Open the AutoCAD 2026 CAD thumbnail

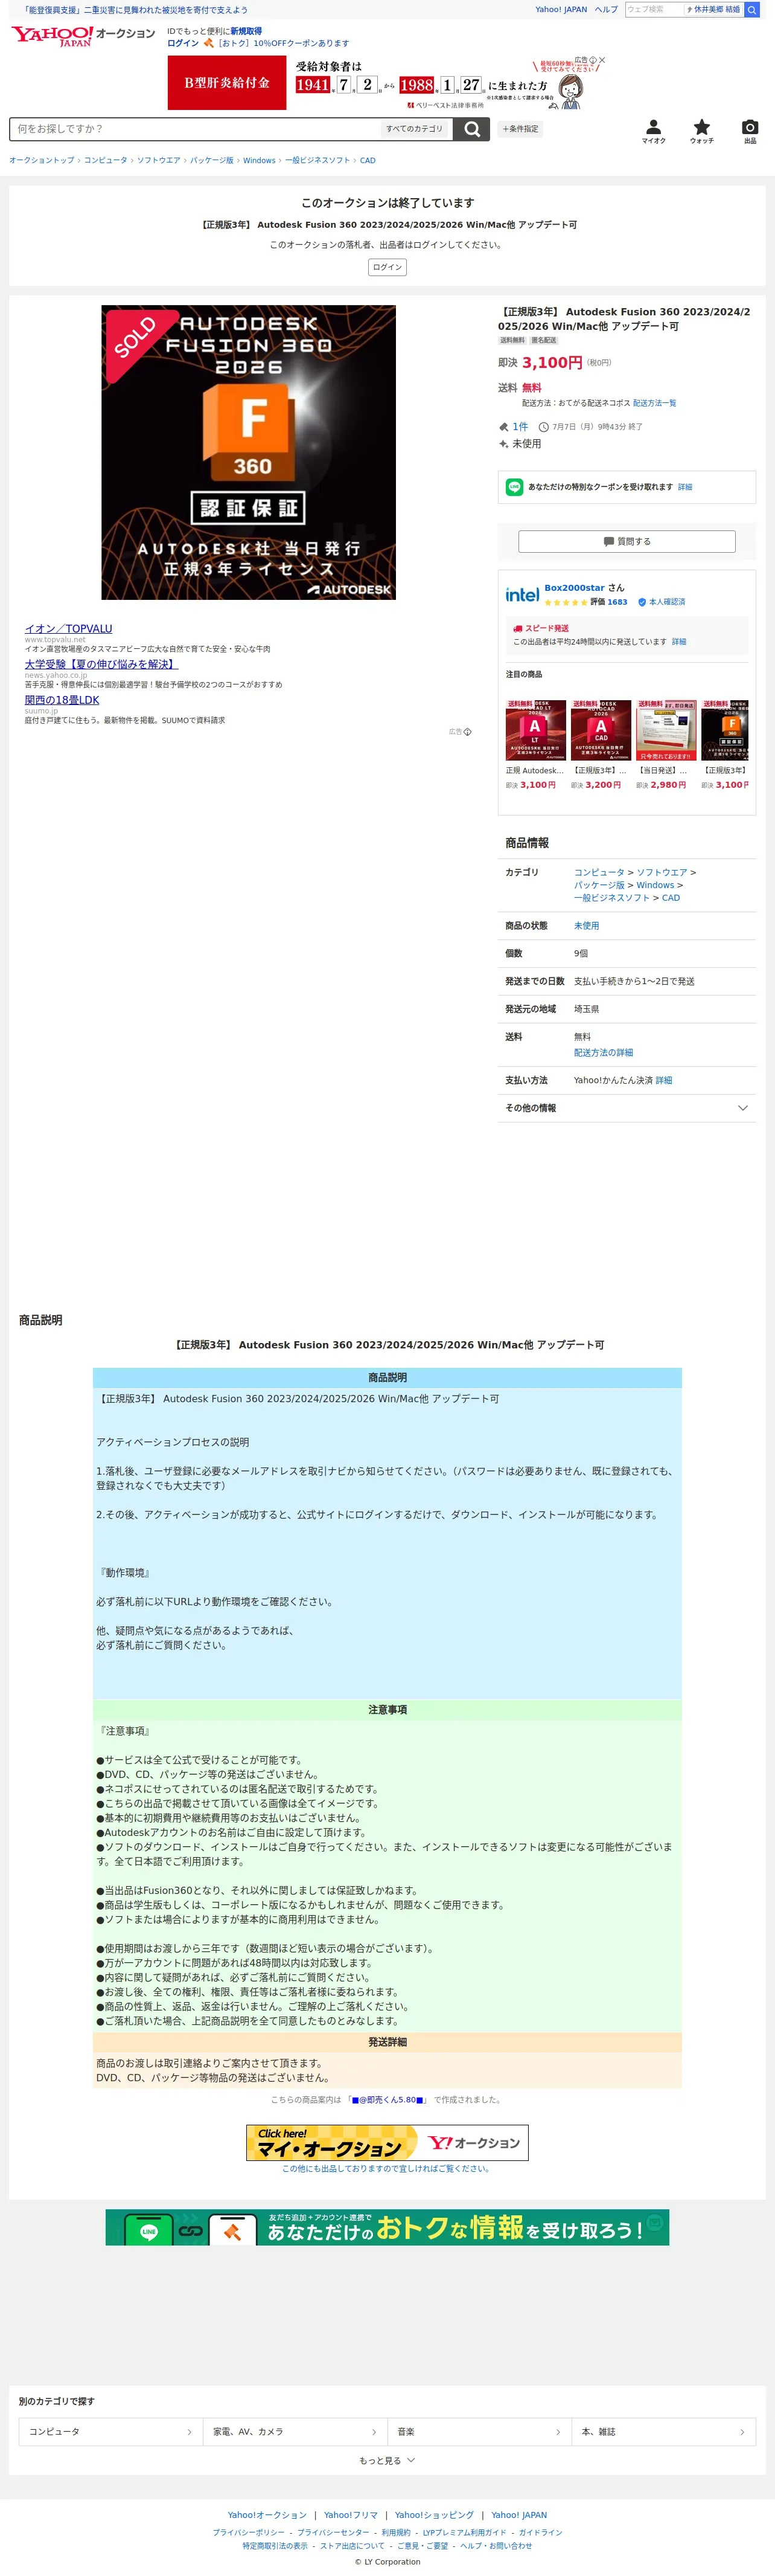coord(600,730)
